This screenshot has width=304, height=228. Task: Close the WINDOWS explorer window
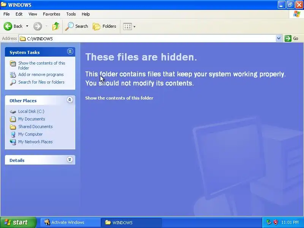click(x=299, y=5)
